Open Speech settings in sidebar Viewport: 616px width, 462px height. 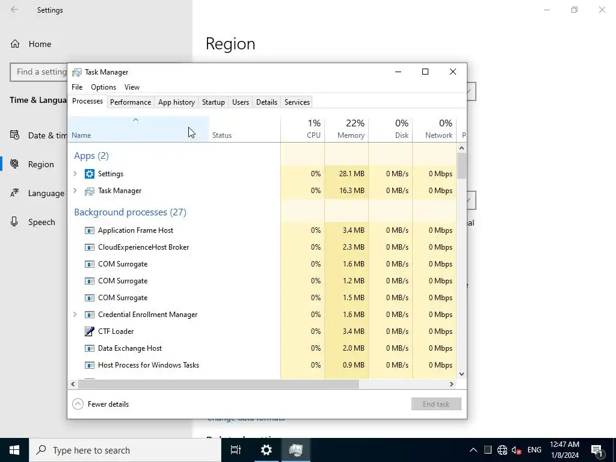tap(34, 222)
